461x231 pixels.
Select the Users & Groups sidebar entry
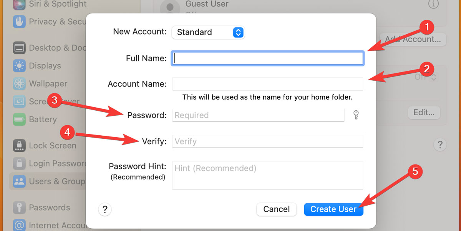click(x=19, y=181)
